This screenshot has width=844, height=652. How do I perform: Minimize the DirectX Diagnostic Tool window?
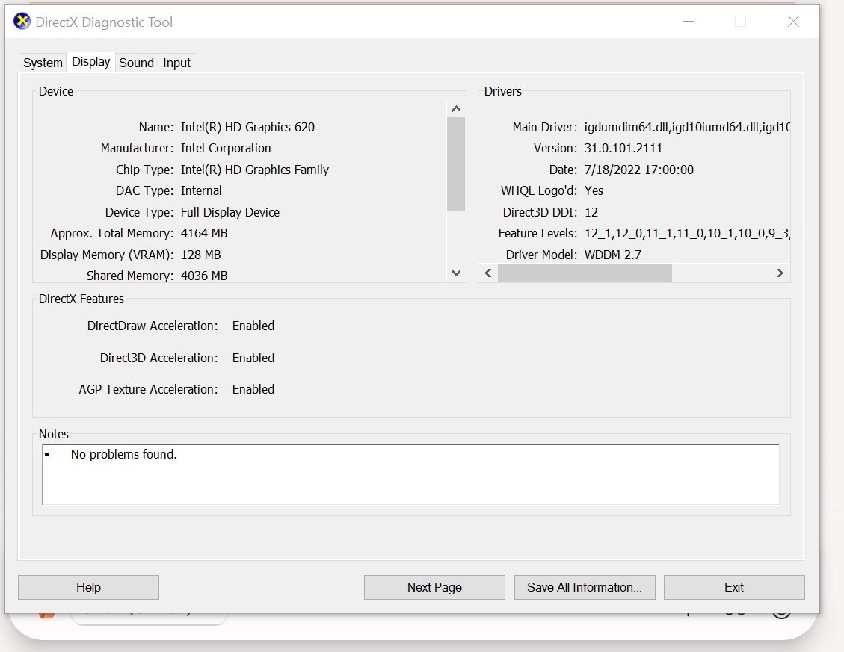pos(689,22)
